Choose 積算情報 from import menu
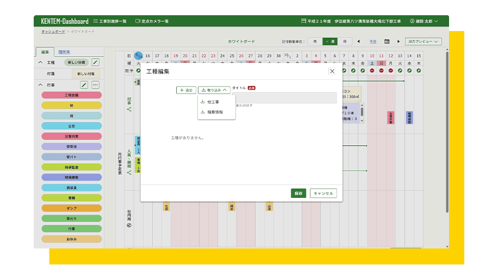 (x=216, y=112)
